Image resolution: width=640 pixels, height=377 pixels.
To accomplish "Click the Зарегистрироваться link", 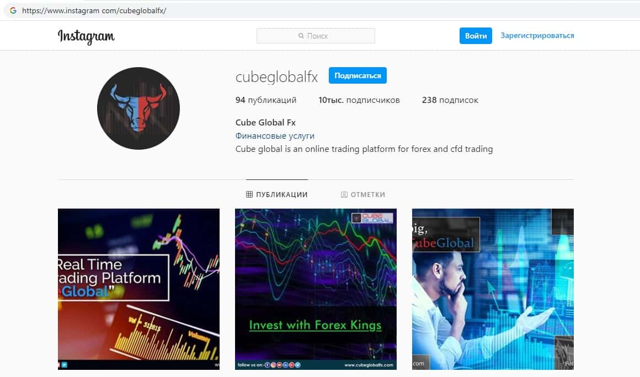I will 537,35.
